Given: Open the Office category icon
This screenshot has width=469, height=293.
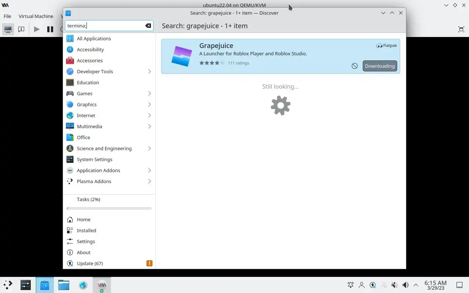Looking at the screenshot, I should (70, 137).
